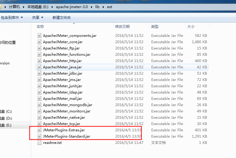Click the ApacheJMeter_tcp.jar file icon
236x158 pixels.
[x=39, y=124]
